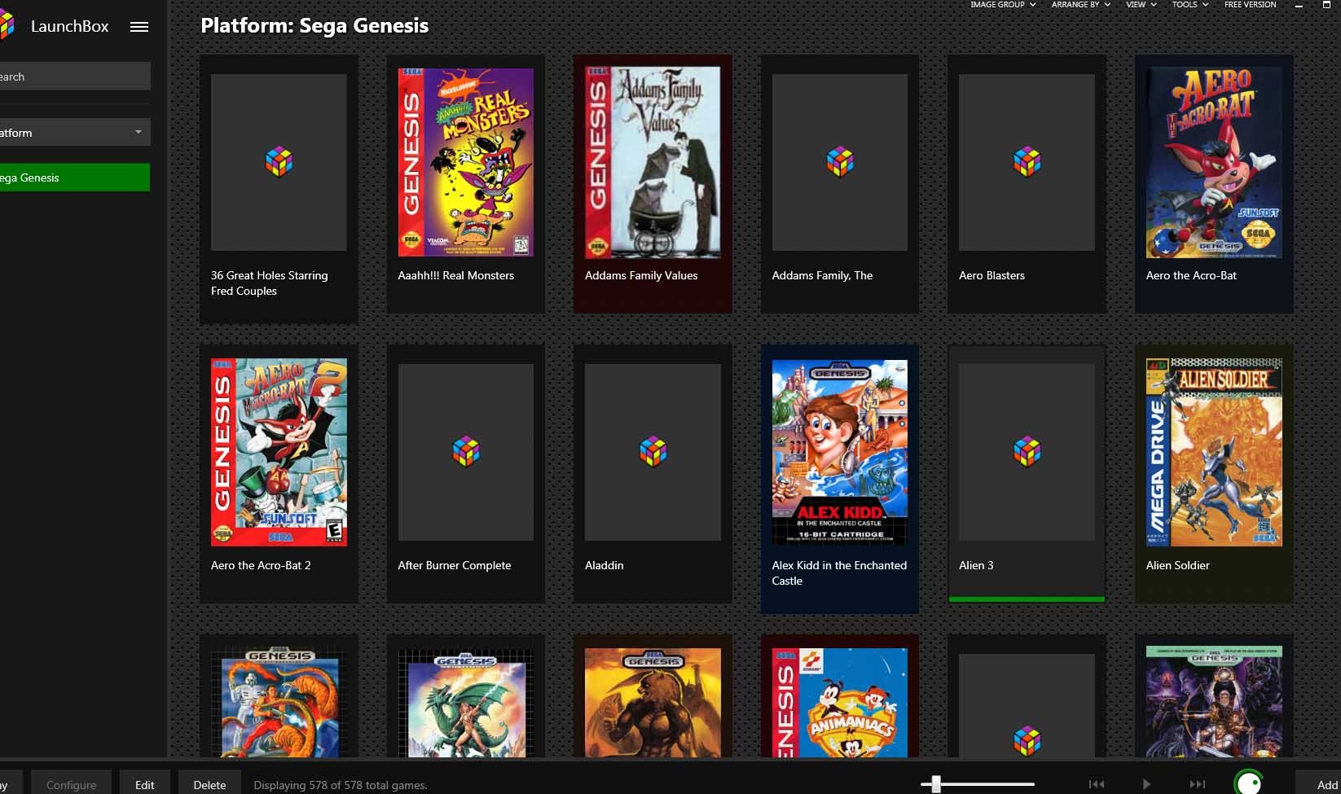This screenshot has height=794, width=1341.
Task: Open the Image Group menu
Action: click(x=1003, y=5)
